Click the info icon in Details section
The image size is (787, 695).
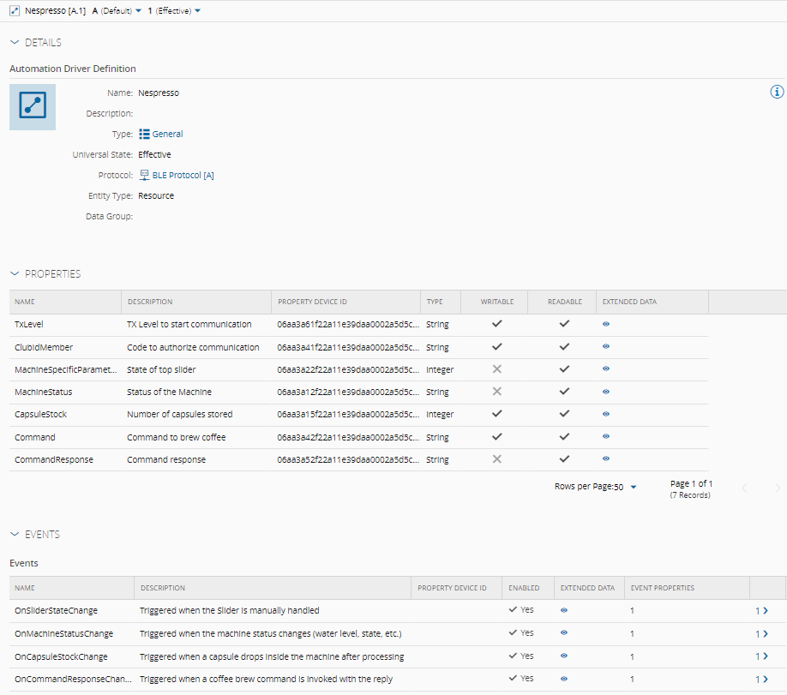click(x=777, y=92)
